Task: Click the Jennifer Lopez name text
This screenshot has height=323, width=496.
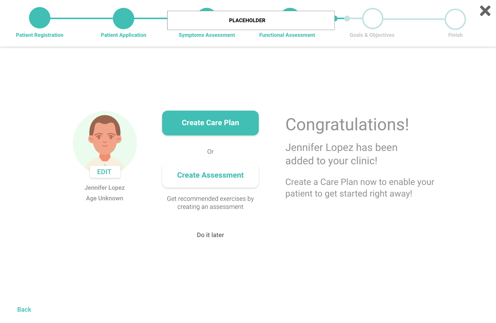Action: point(105,188)
